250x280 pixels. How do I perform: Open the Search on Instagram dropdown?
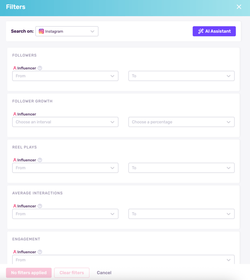67,31
